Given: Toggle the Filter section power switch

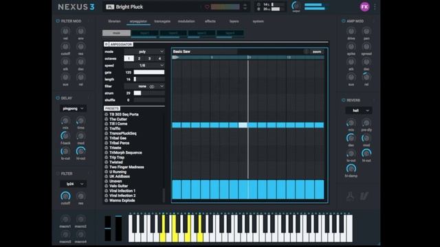Looking at the screenshot, I should coord(58,174).
